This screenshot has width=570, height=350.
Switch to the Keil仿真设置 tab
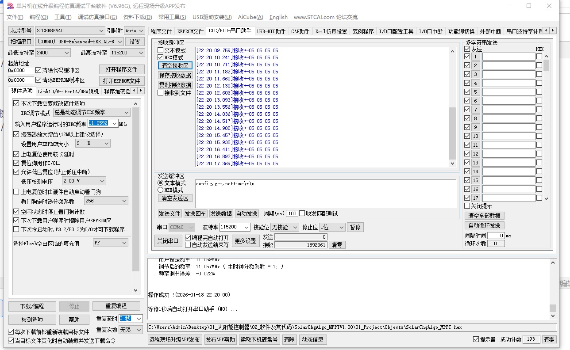pyautogui.click(x=331, y=31)
